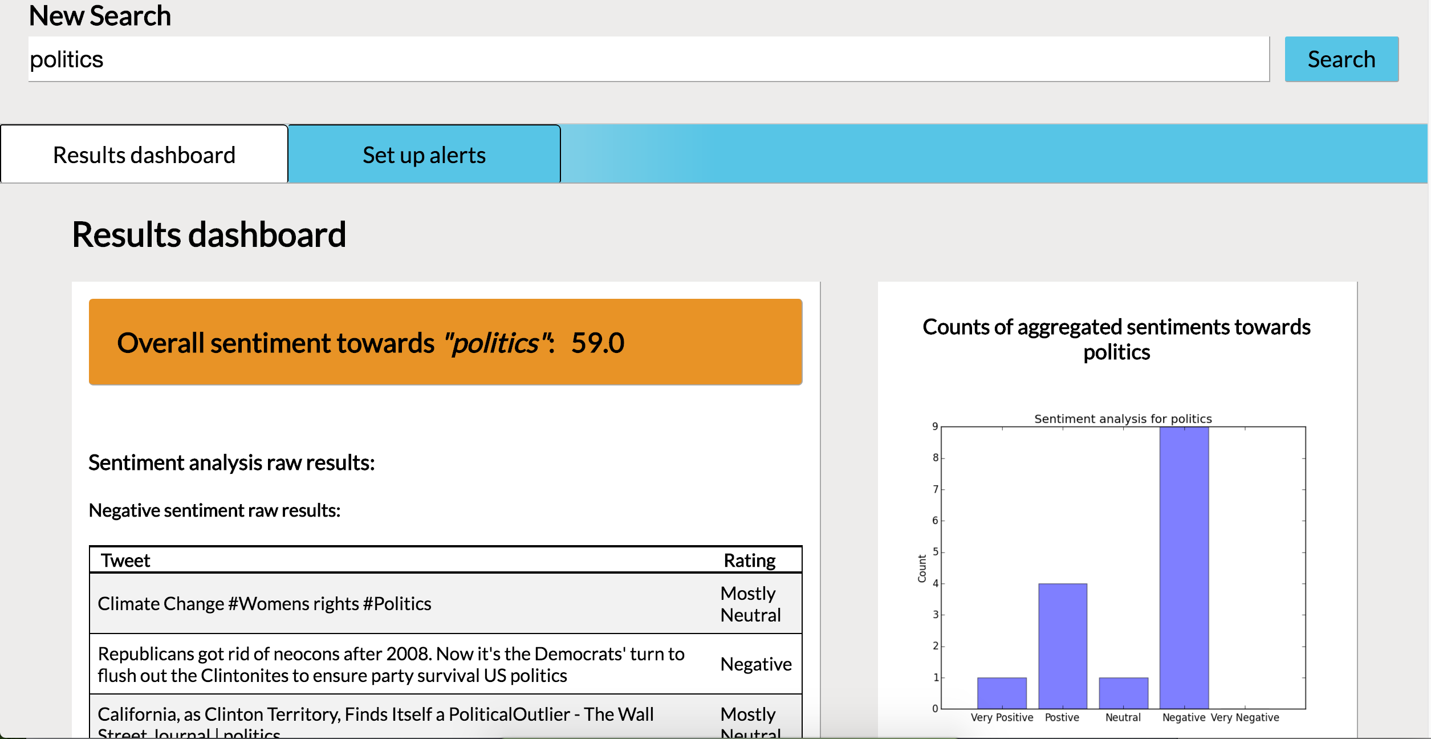Image resolution: width=1431 pixels, height=739 pixels.
Task: Switch to the Results dashboard tab
Action: pyautogui.click(x=144, y=155)
